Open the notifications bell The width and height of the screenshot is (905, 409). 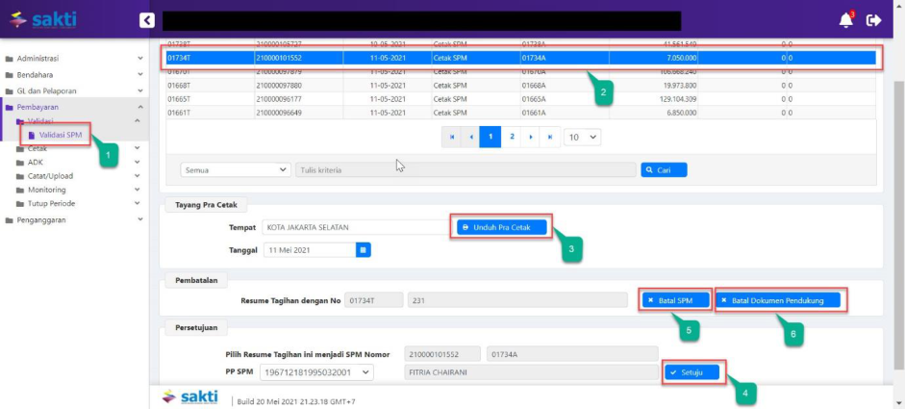[846, 19]
